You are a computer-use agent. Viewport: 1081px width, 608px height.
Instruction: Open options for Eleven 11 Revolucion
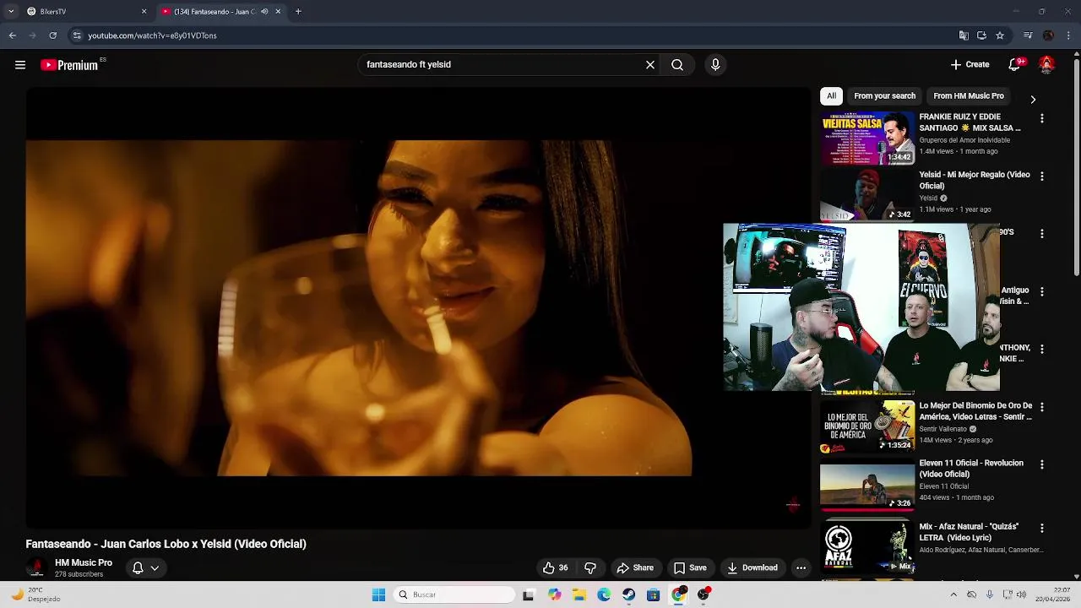pyautogui.click(x=1041, y=464)
